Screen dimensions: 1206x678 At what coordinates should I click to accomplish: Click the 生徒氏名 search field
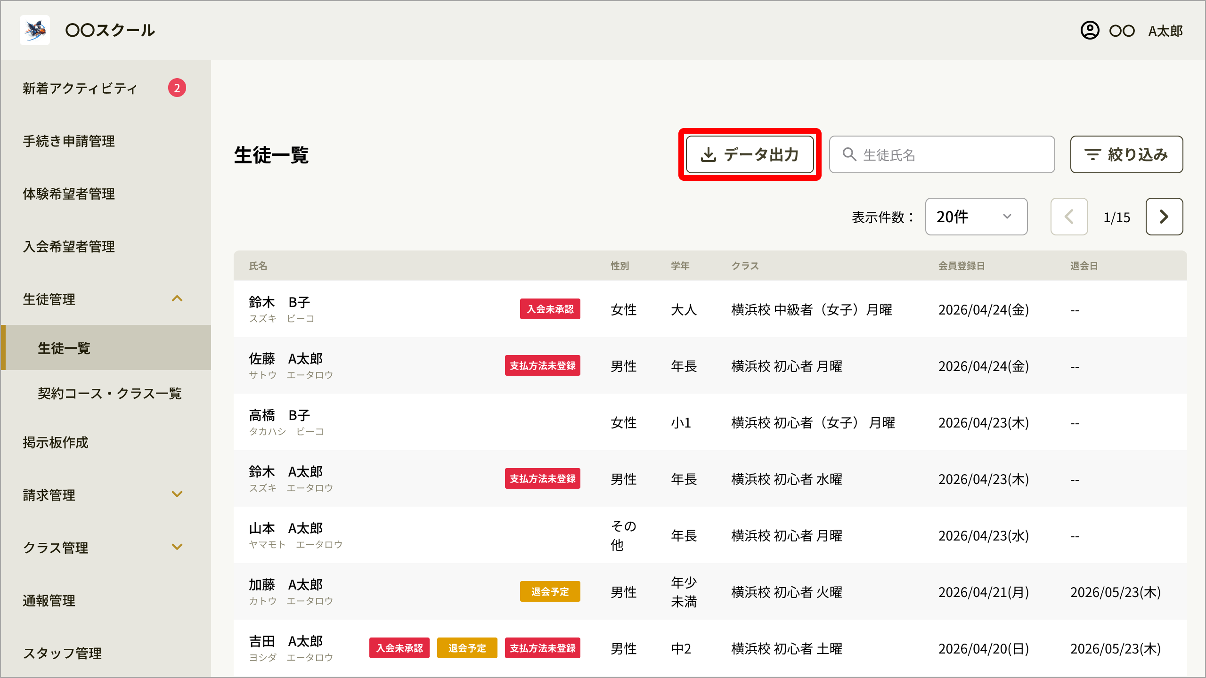[x=942, y=154]
